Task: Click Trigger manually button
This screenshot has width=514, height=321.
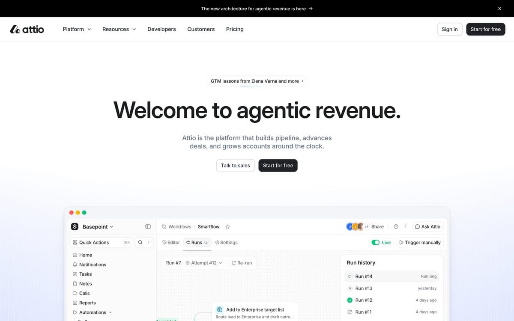Action: pos(420,243)
